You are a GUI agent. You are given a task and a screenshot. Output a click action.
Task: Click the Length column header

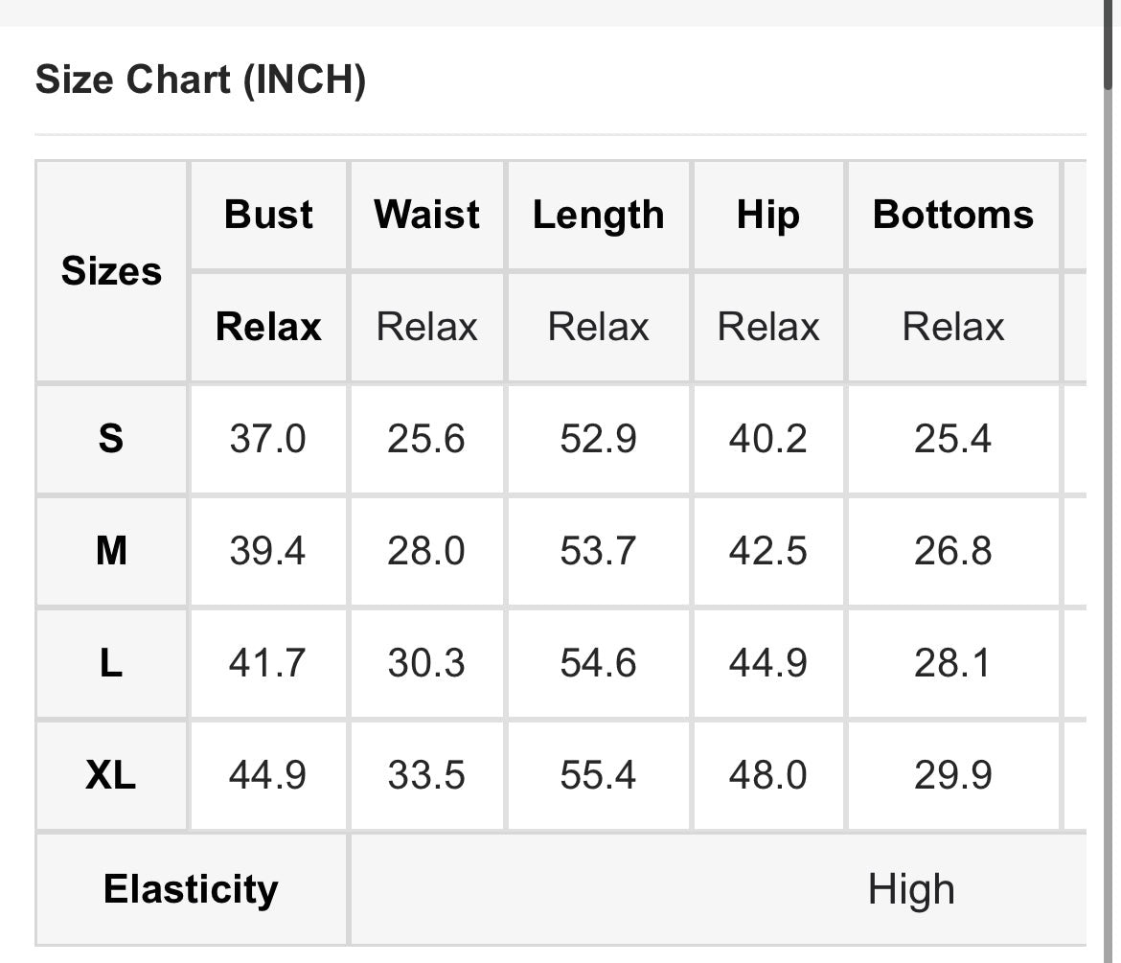[598, 215]
